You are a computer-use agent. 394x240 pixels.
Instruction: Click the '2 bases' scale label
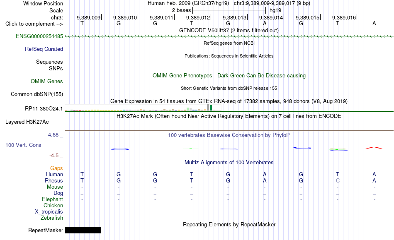pyautogui.click(x=181, y=10)
